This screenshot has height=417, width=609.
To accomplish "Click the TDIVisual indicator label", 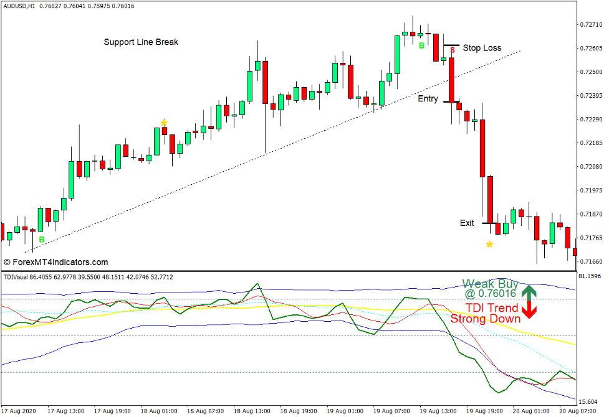I will click(x=19, y=277).
